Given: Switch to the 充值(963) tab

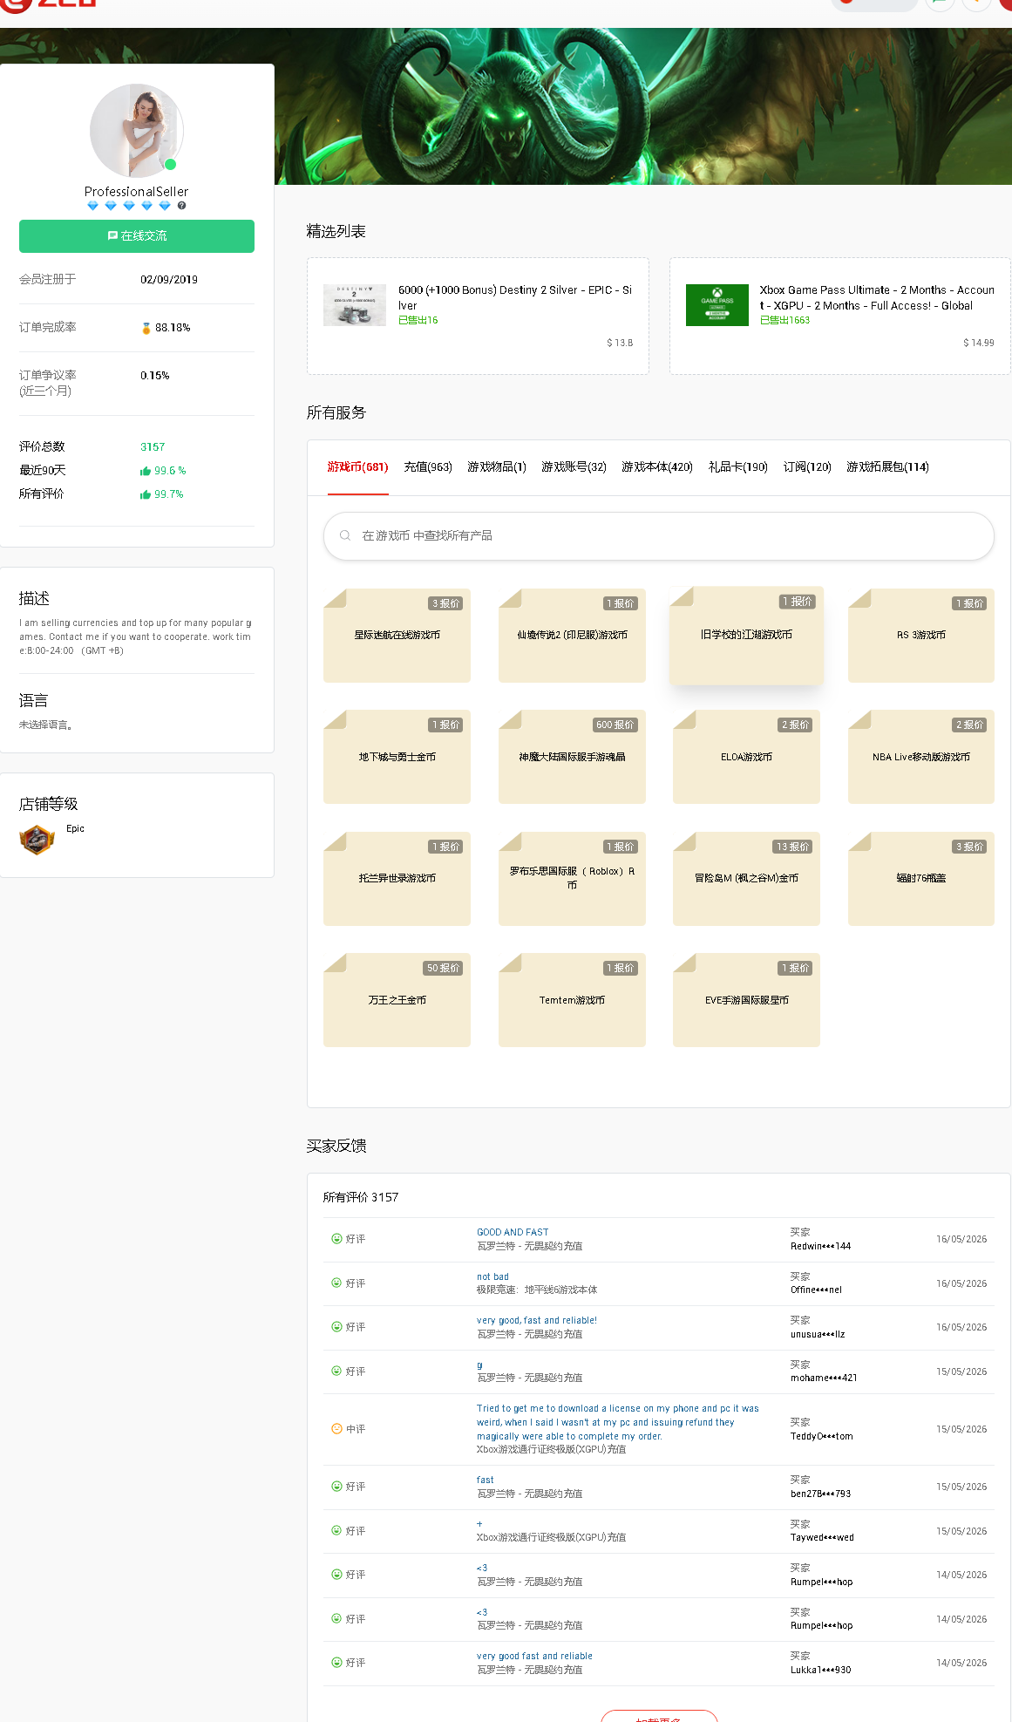Looking at the screenshot, I should point(428,467).
